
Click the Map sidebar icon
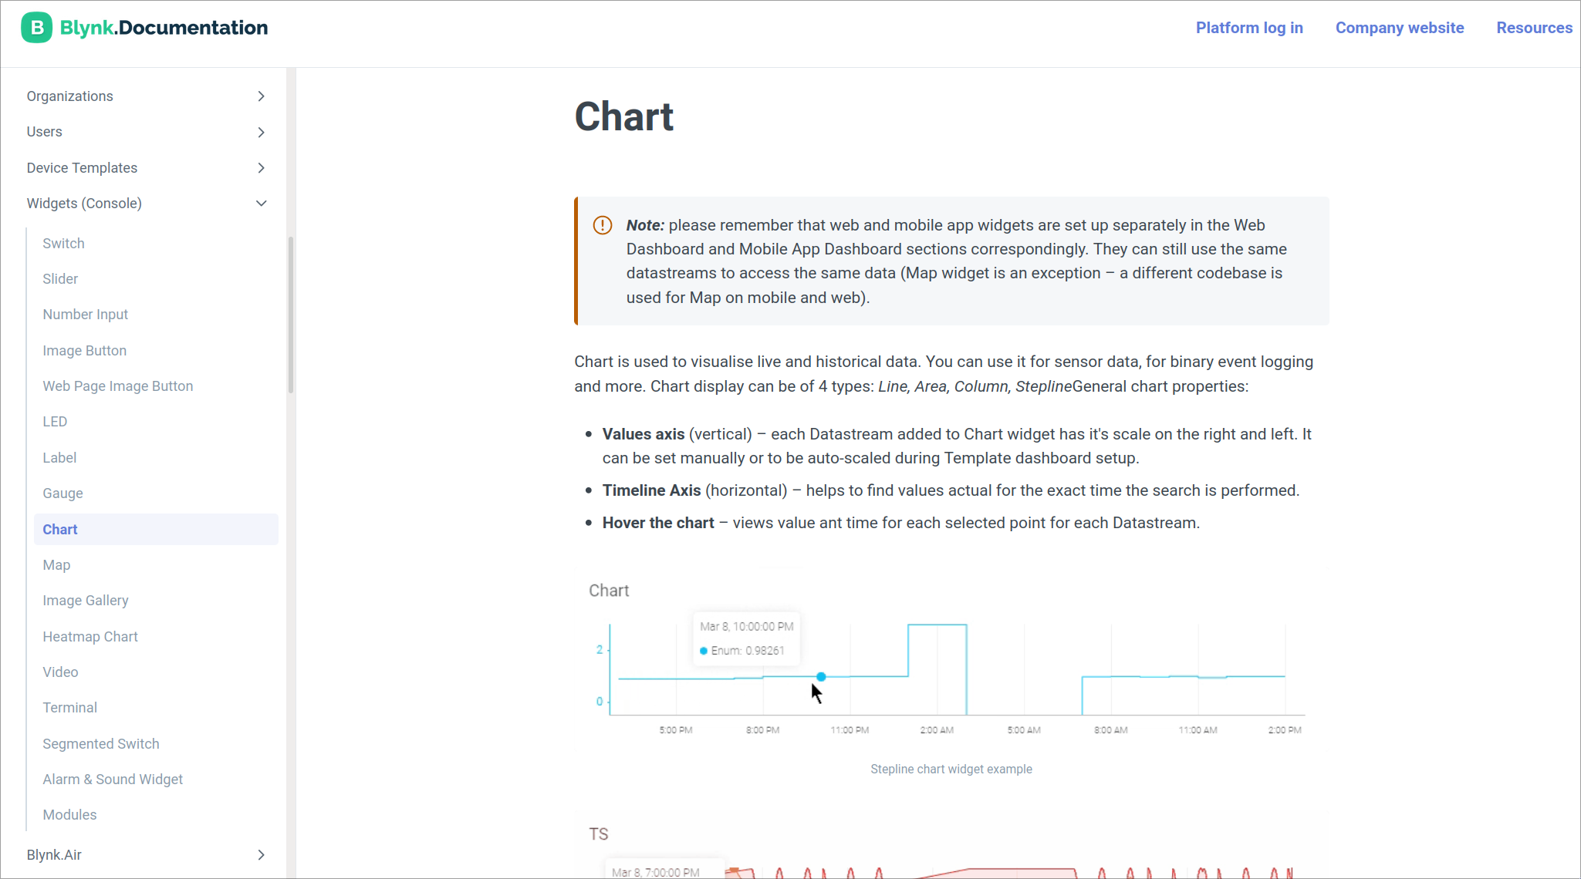click(56, 564)
